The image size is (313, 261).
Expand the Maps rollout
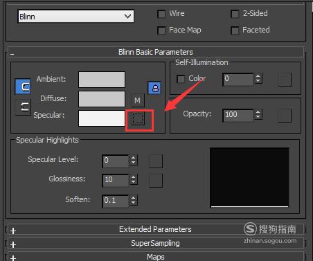155,257
